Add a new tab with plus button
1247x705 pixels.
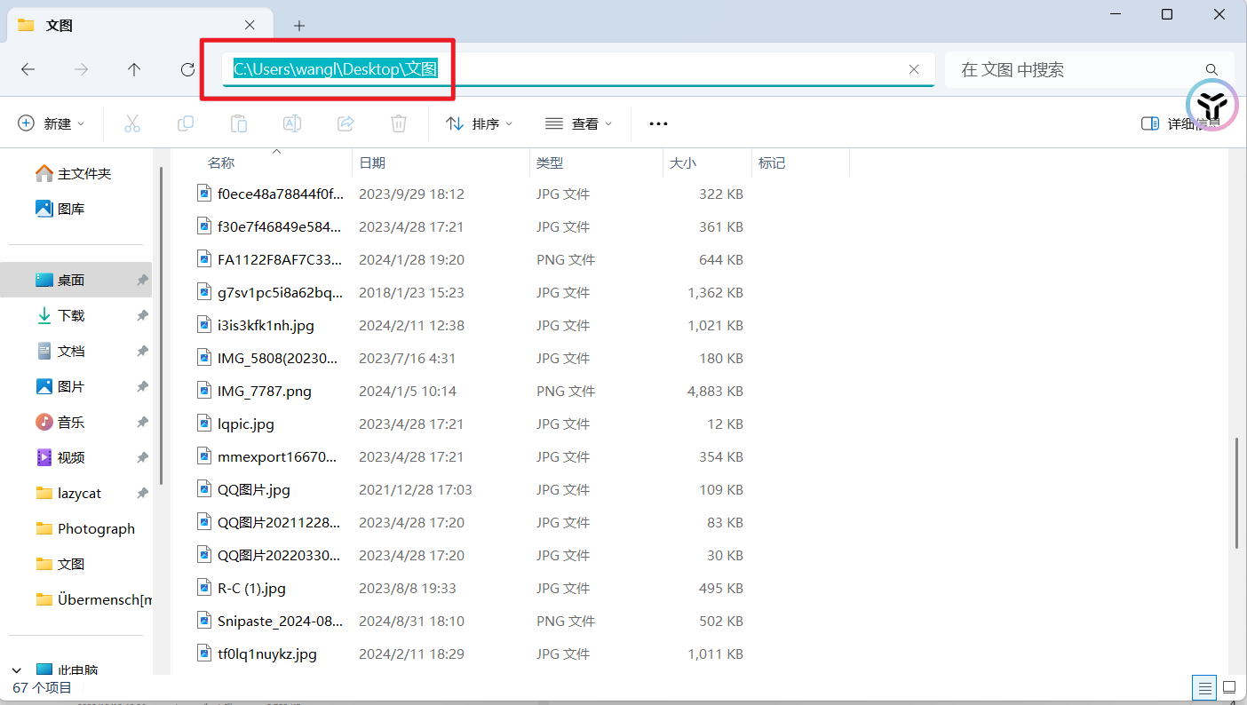(299, 26)
